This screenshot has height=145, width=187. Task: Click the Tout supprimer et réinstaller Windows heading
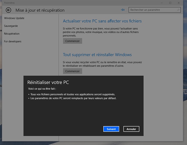pyautogui.click(x=97, y=55)
